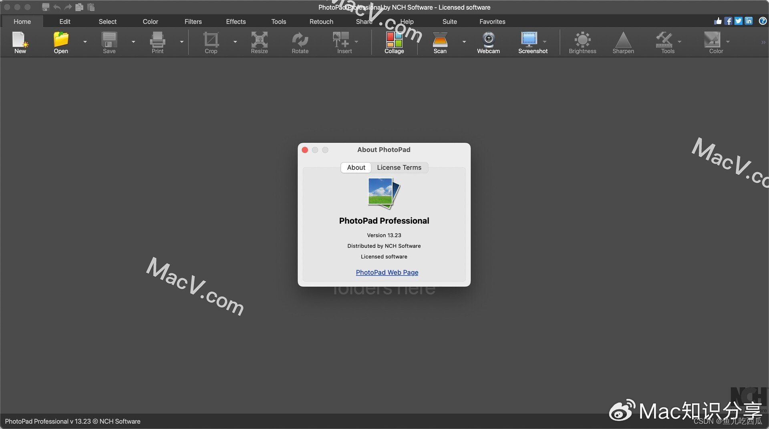Expand the Scan dropdown arrow
Viewport: 769px width, 429px height.
click(464, 42)
